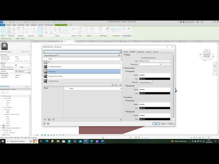Click the taskbar search box
Image resolution: width=219 pixels, height=164 pixels.
point(22,141)
